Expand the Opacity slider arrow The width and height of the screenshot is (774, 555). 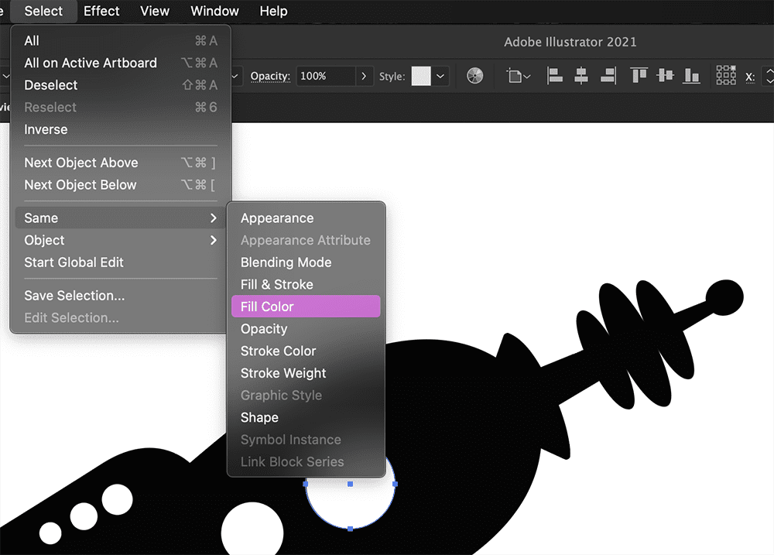365,76
